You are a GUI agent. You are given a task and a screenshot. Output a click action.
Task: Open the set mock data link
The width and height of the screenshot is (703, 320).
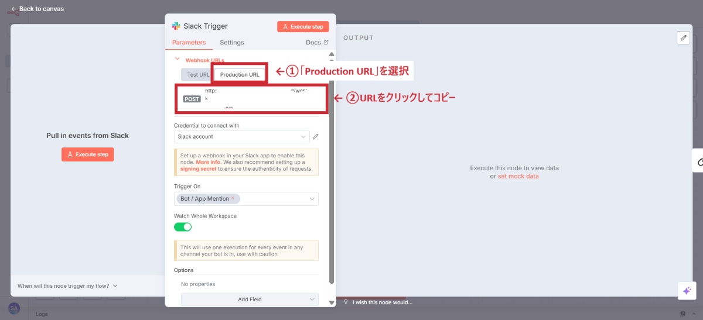click(x=518, y=176)
